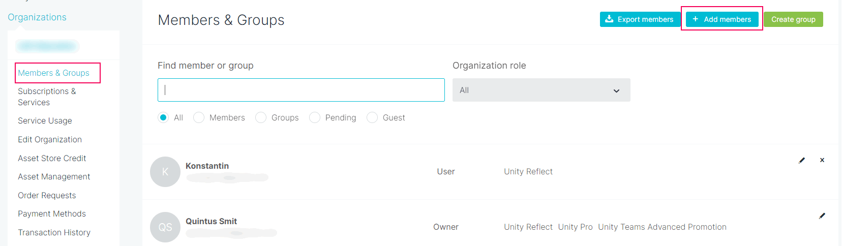842x246 pixels.
Task: Click the edit pencil icon for Quintus Smit
Action: [822, 216]
